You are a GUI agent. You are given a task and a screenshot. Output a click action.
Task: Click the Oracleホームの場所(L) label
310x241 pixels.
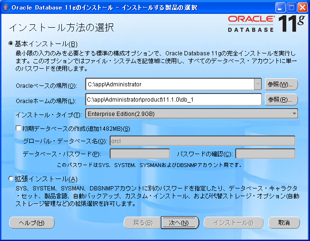point(46,101)
